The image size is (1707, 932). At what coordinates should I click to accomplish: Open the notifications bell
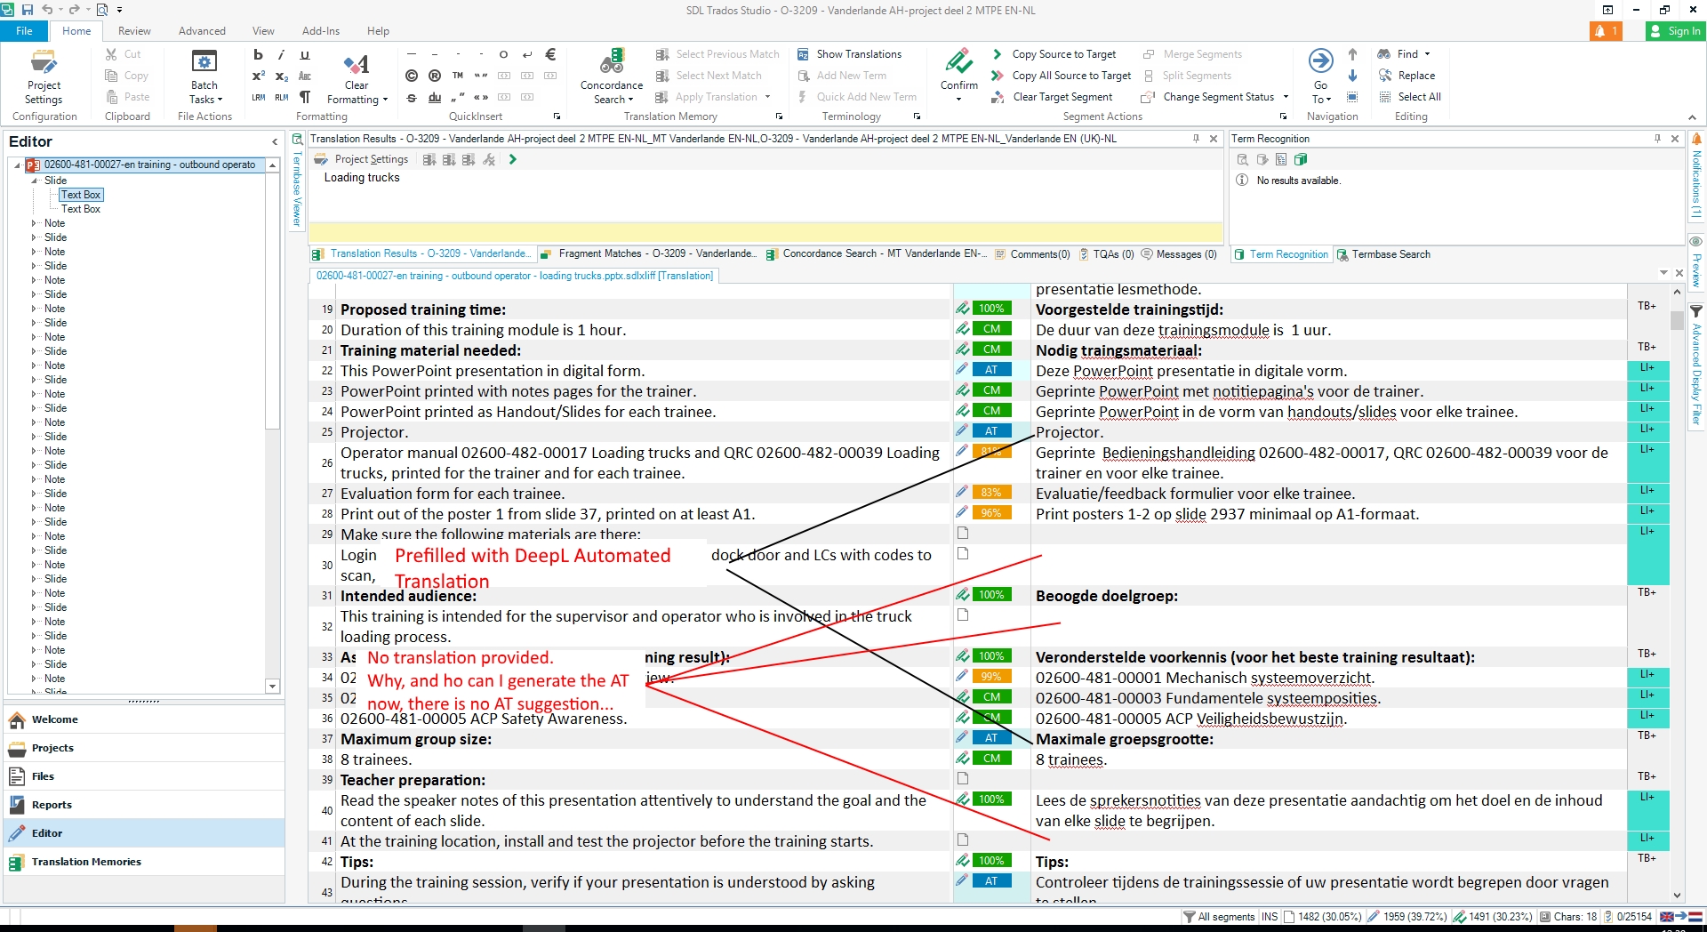[x=1606, y=31]
